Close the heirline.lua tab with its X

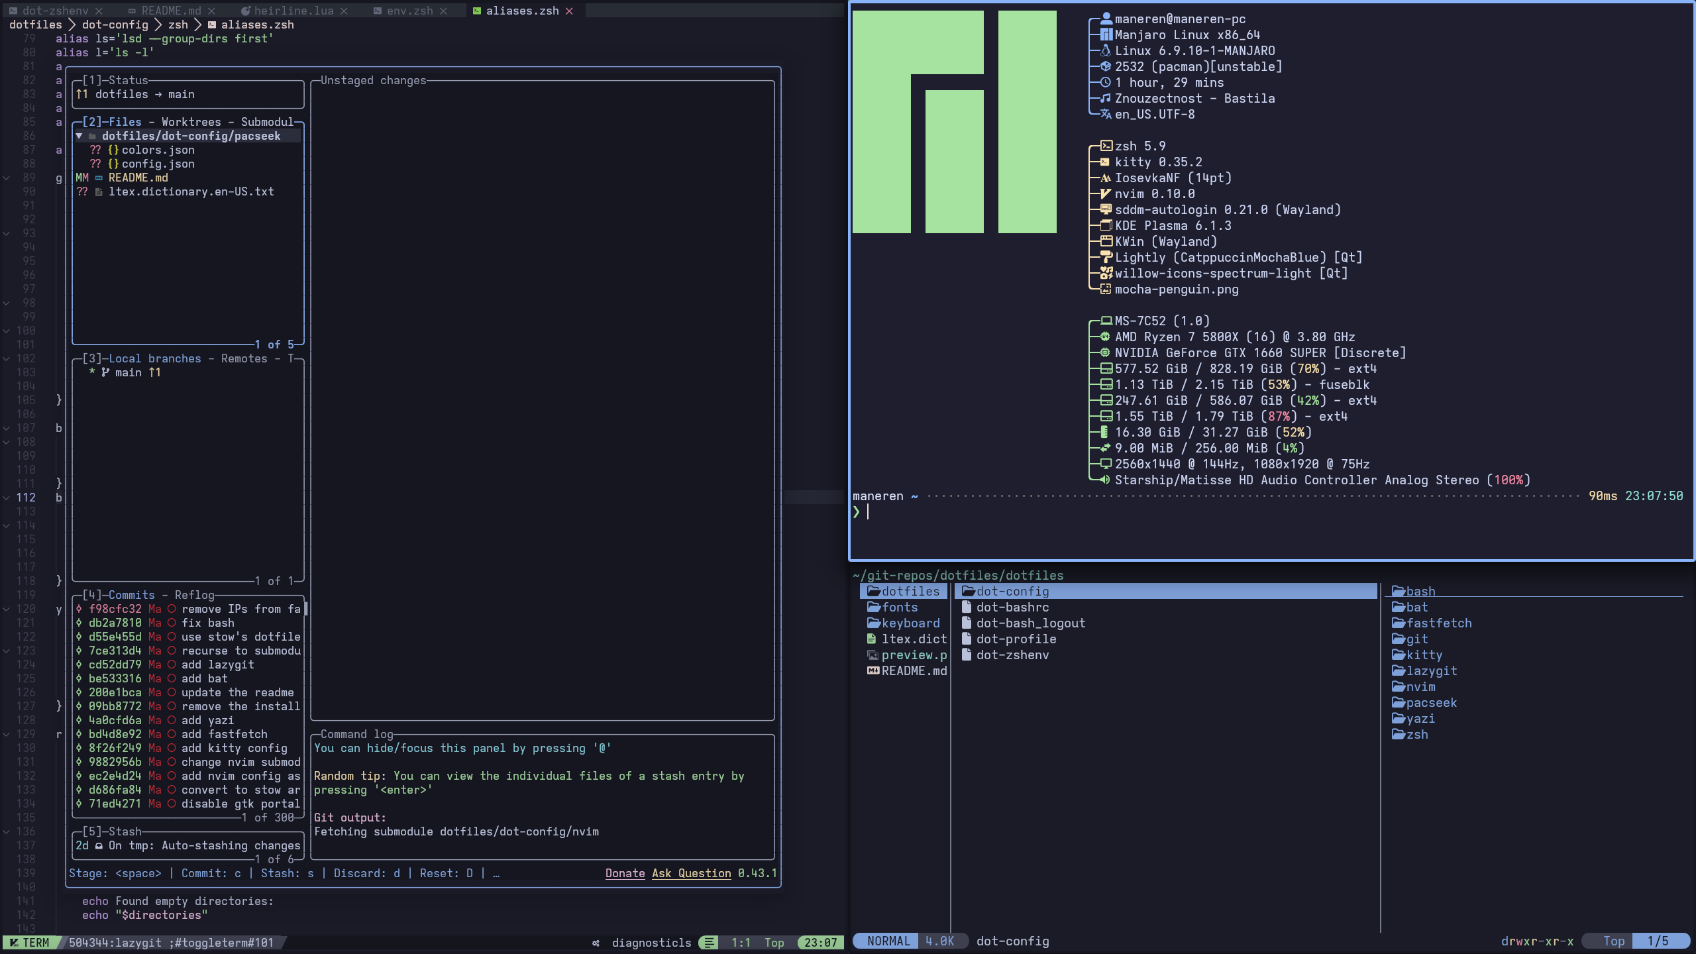344,11
